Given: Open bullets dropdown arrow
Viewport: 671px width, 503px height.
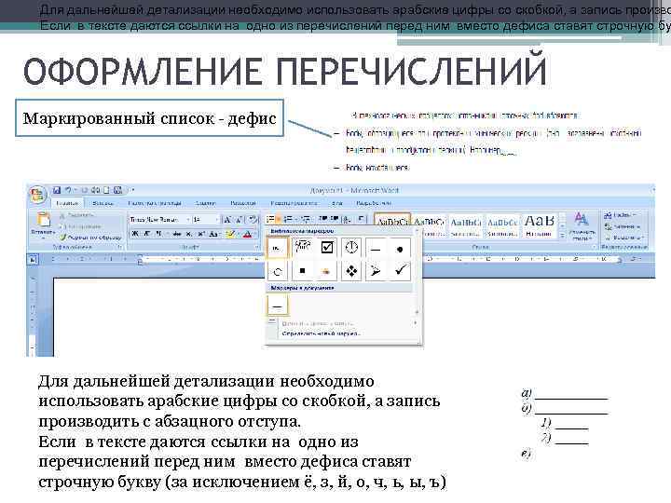Looking at the screenshot, I should pyautogui.click(x=279, y=220).
